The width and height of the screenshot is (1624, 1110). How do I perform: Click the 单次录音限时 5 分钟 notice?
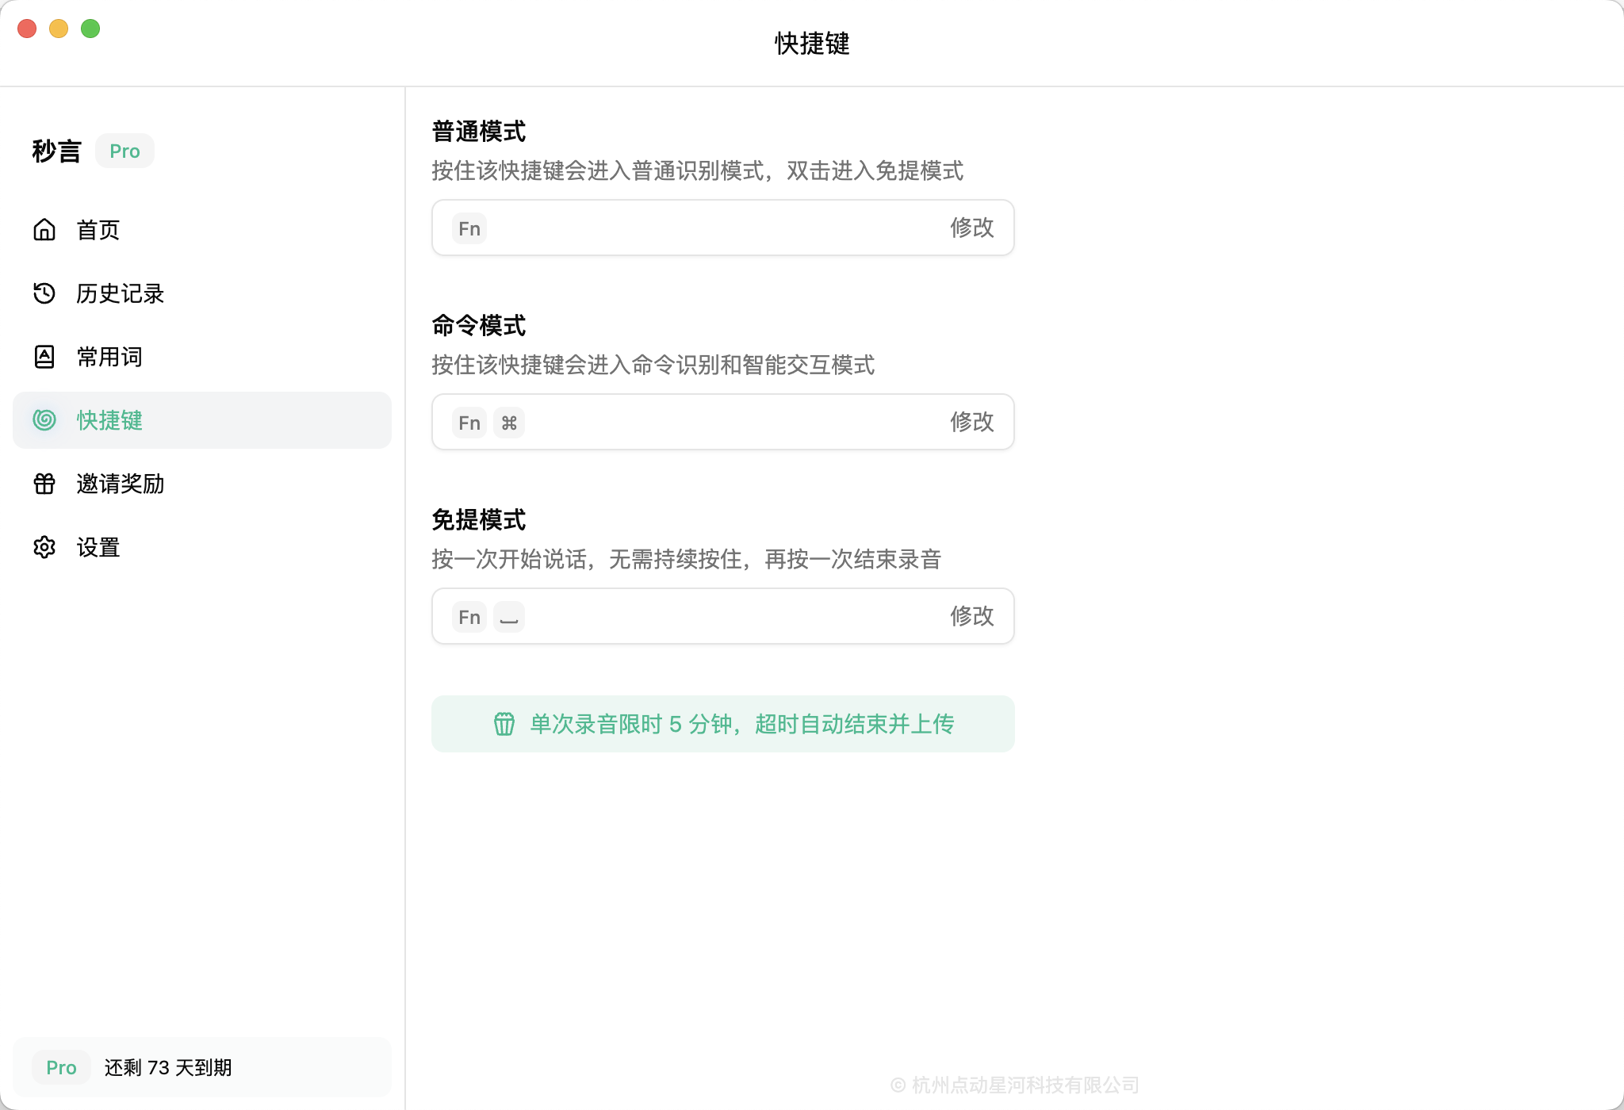[x=723, y=724]
